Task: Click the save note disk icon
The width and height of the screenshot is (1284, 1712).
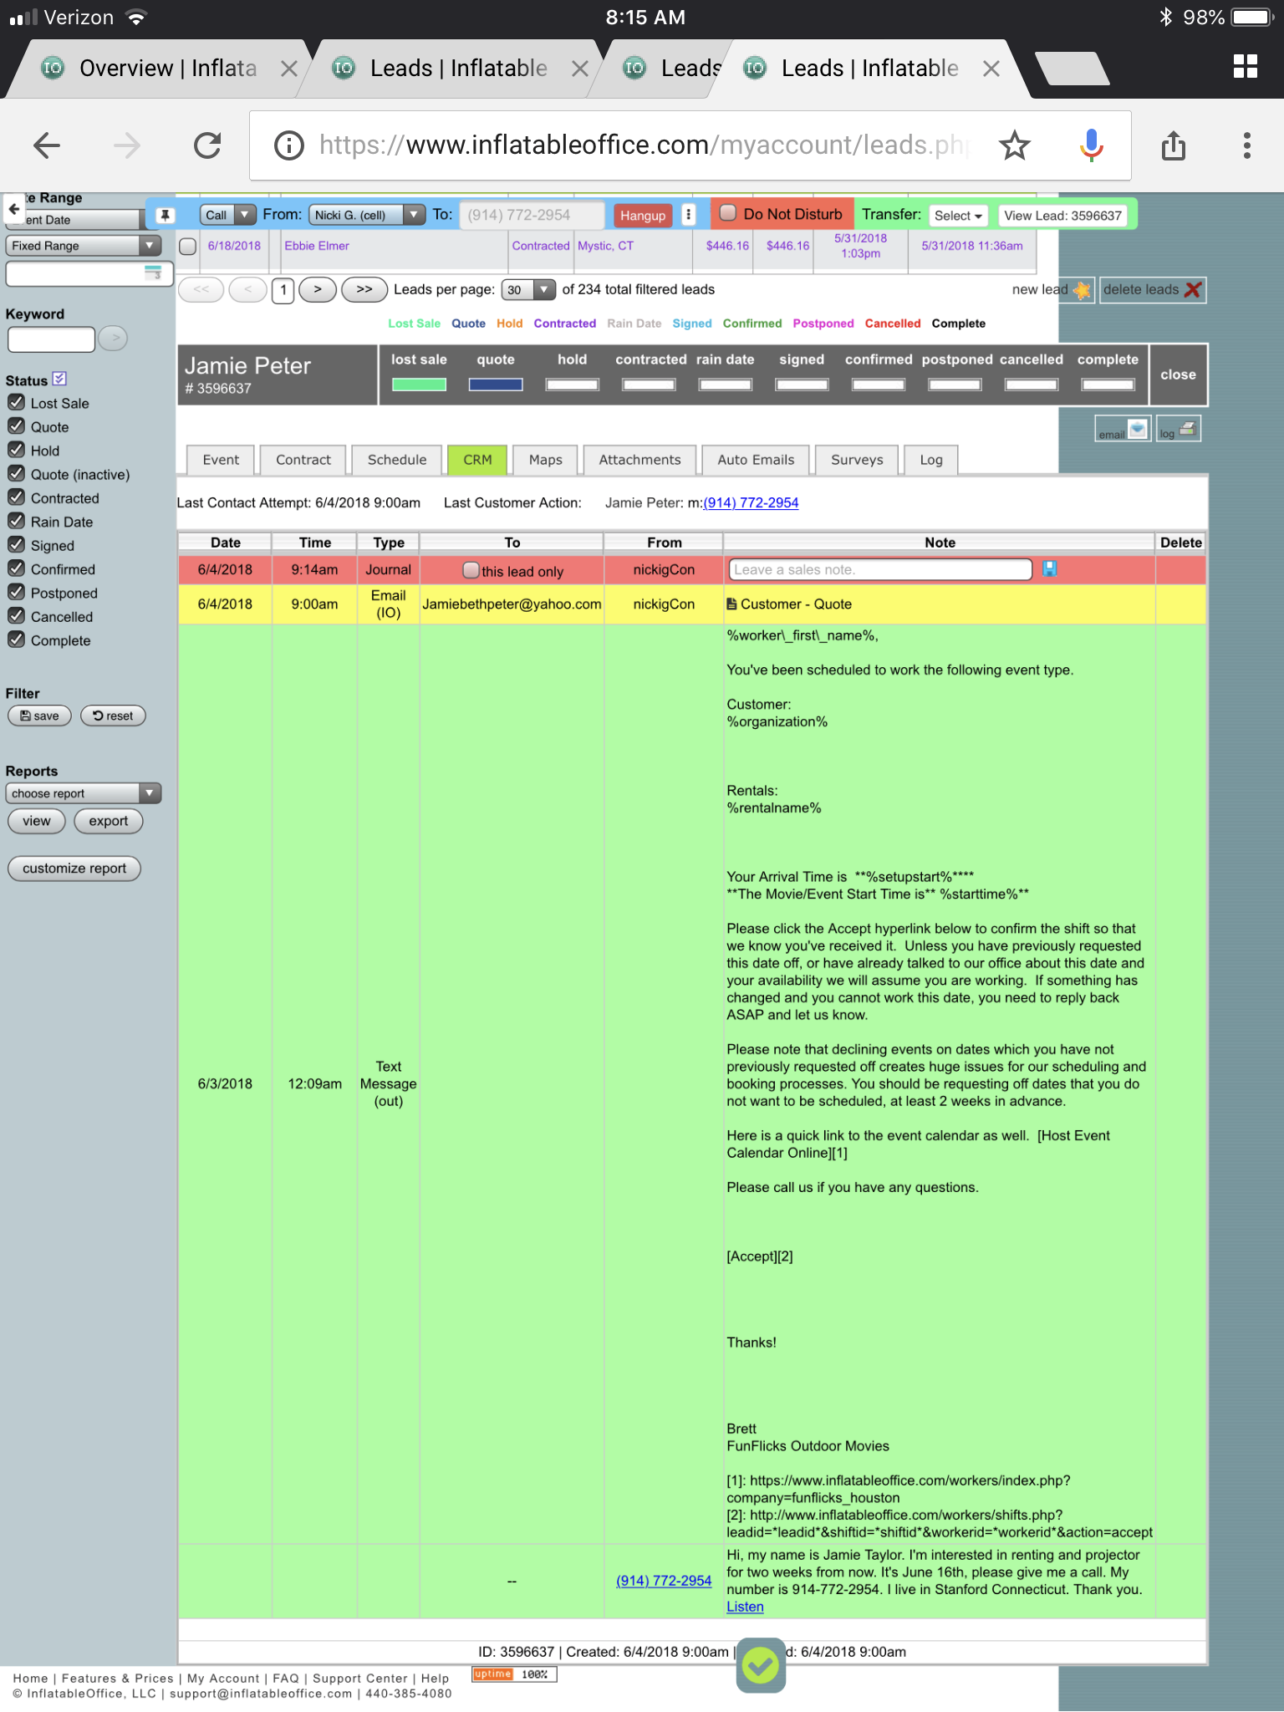Action: (1050, 569)
